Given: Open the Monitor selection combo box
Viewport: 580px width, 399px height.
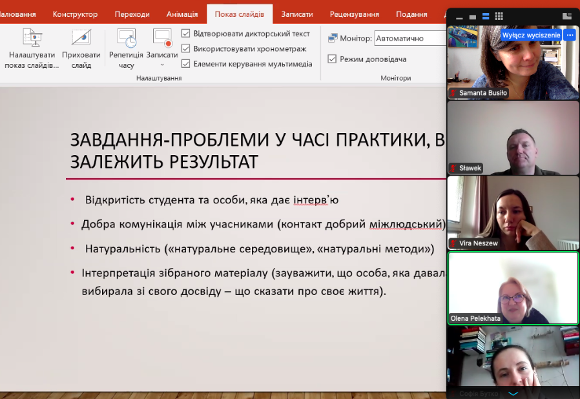Looking at the screenshot, I should pos(411,39).
